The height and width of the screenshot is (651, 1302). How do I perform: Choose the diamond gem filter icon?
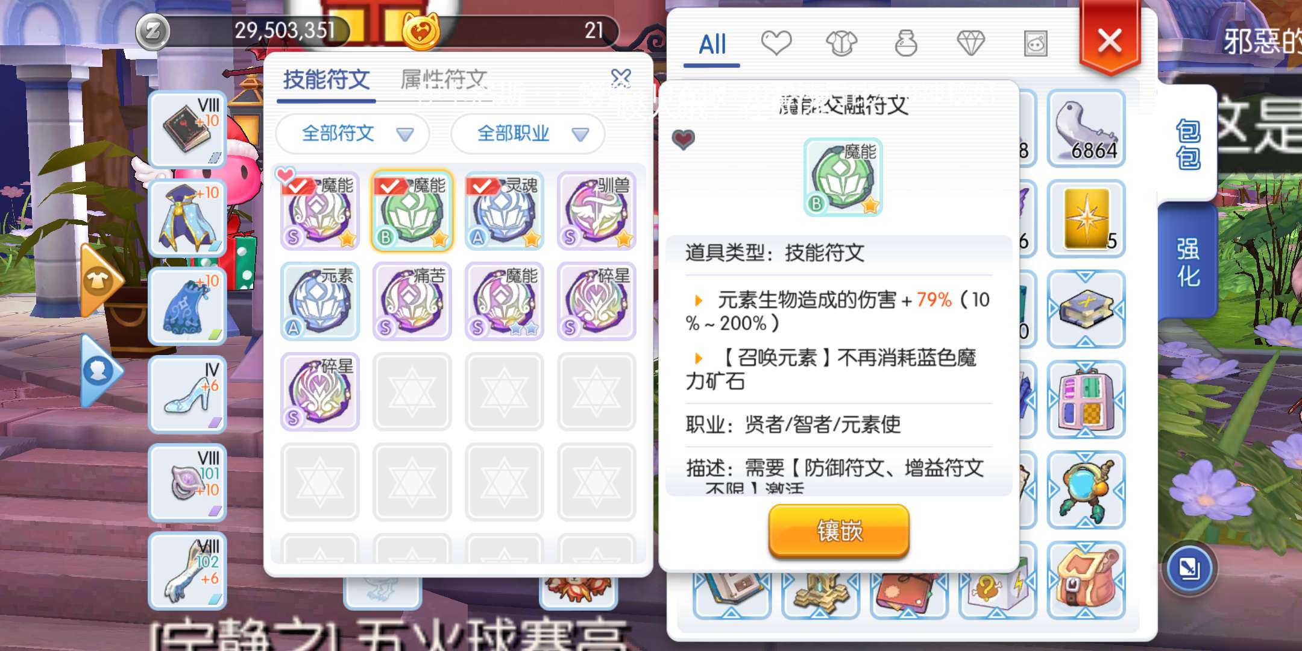970,43
